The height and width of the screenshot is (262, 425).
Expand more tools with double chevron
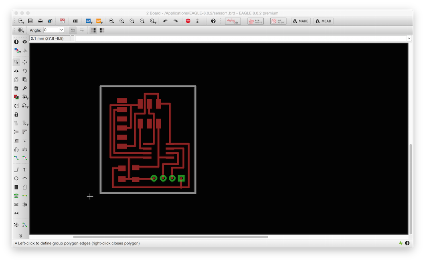pos(20,236)
